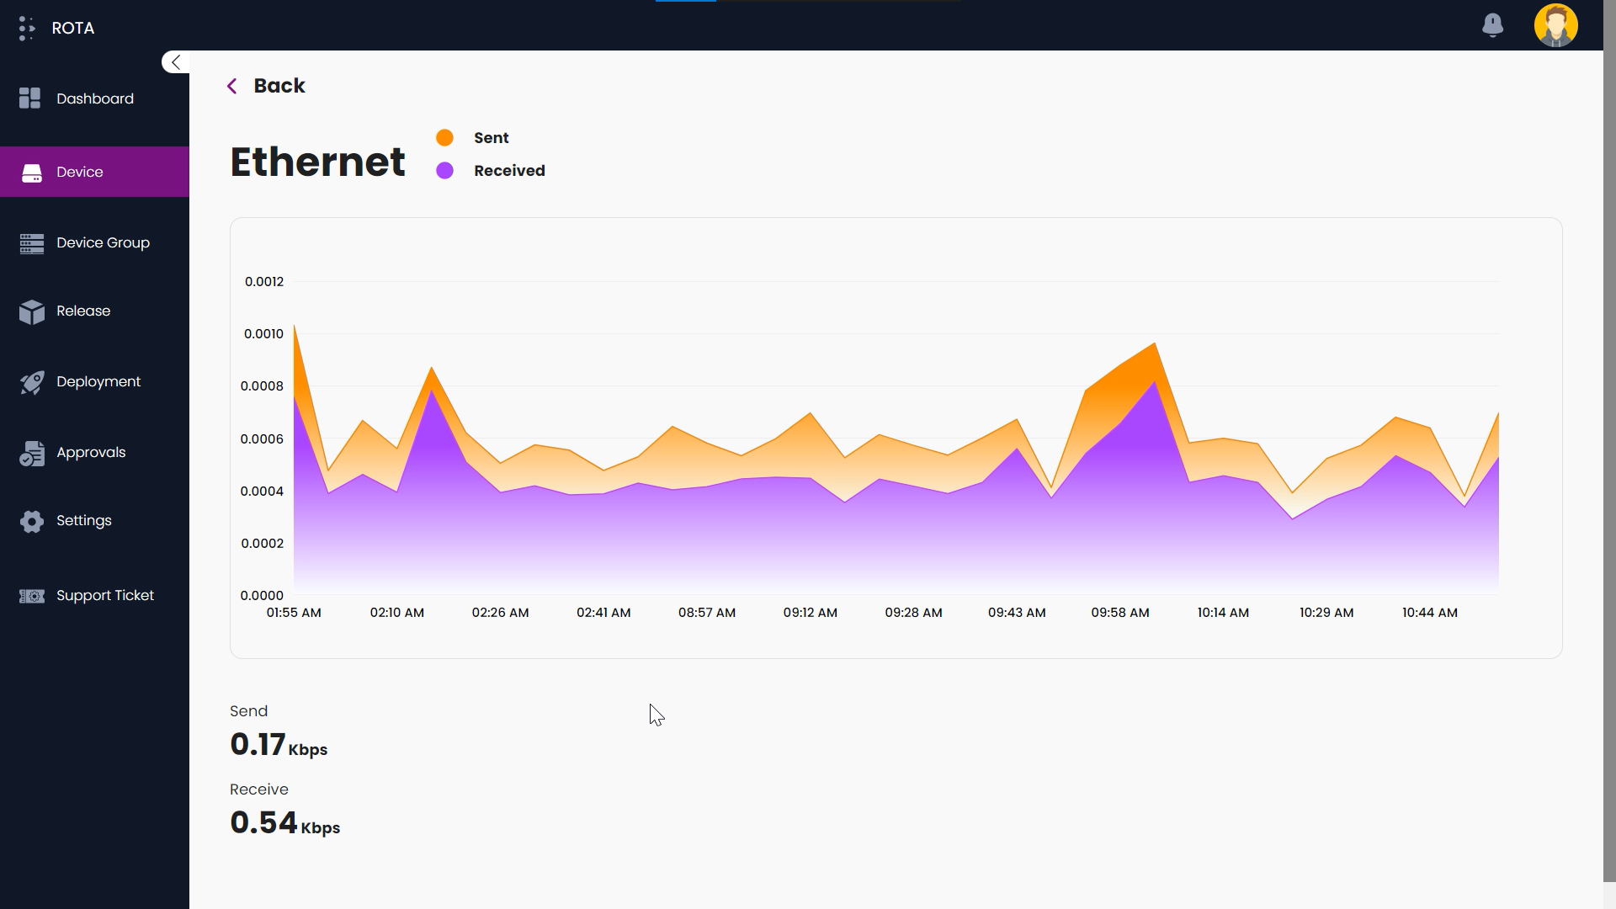Hide the Sent data by clicking its orange dot
1616x909 pixels.
444,136
